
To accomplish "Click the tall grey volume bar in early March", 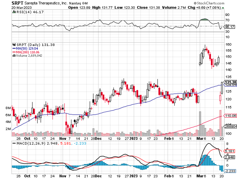I will pyautogui.click(x=200, y=124).
